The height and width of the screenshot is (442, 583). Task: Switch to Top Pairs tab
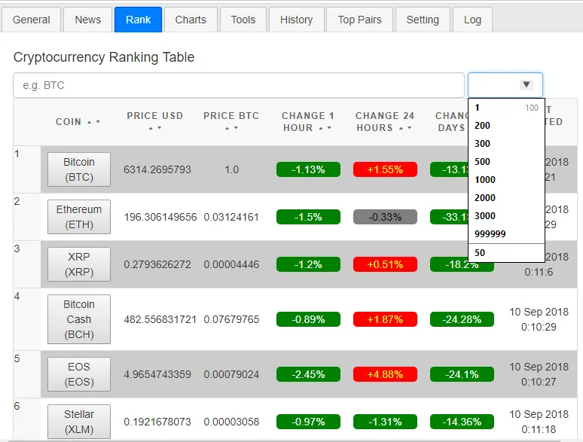point(359,20)
